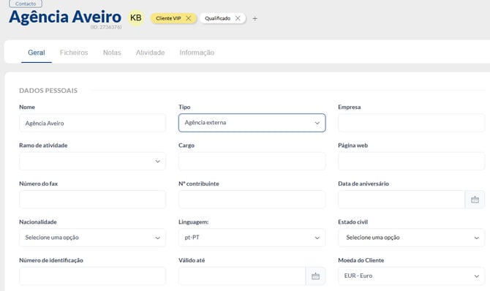Viewport: 490px width, 291px height.
Task: Change the Linguagem dropdown value
Action: [x=252, y=238]
